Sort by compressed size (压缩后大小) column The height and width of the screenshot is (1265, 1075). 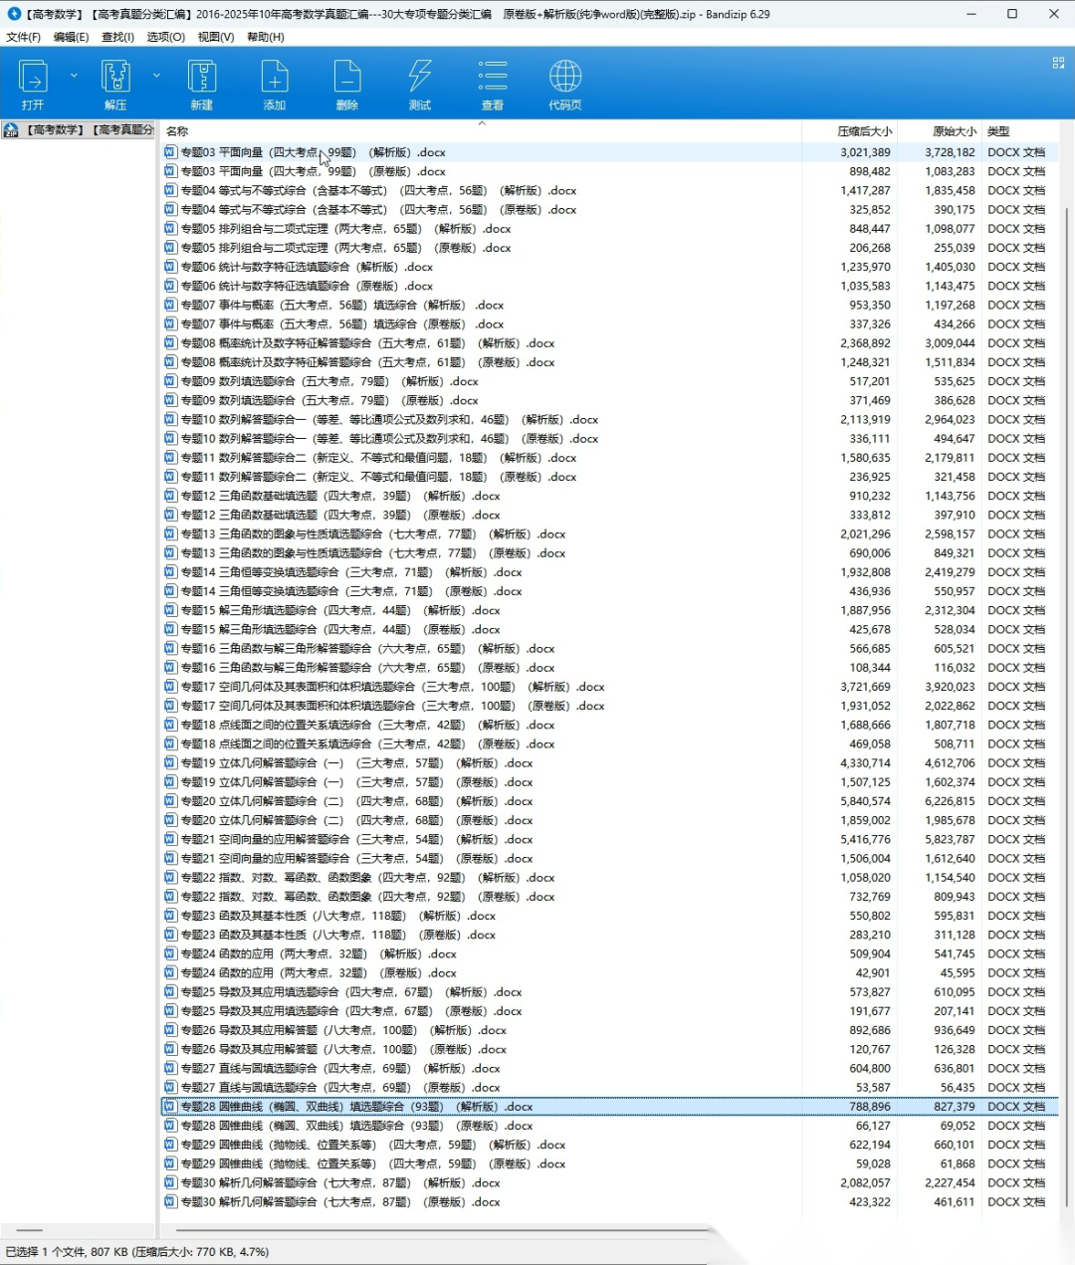(864, 131)
